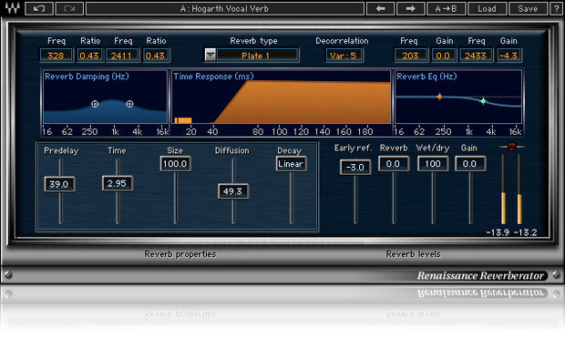
Task: Click the Reverb levels label
Action: point(413,254)
